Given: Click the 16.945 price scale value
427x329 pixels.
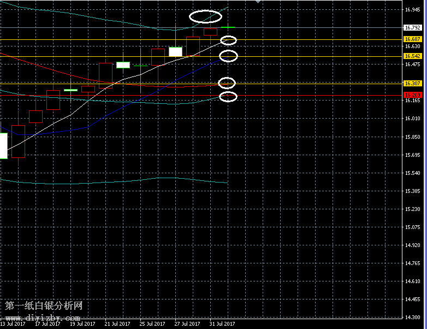Looking at the screenshot, I should point(412,9).
